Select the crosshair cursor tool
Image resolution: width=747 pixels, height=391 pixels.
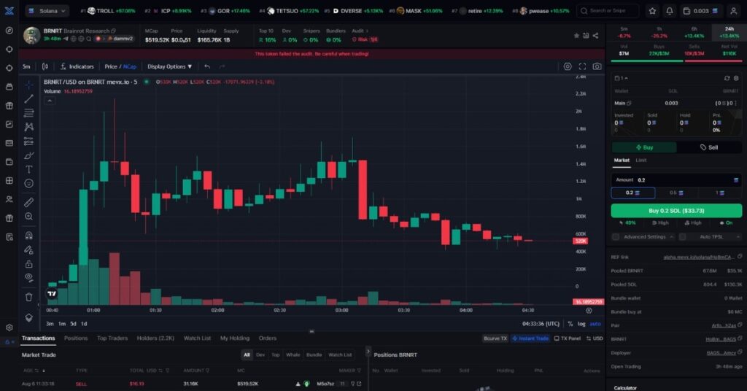point(28,85)
